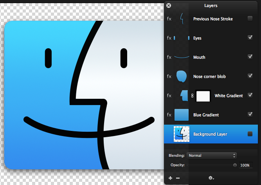Open fx effects for Nose corner blob layer
This screenshot has width=261, height=185.
(x=169, y=76)
